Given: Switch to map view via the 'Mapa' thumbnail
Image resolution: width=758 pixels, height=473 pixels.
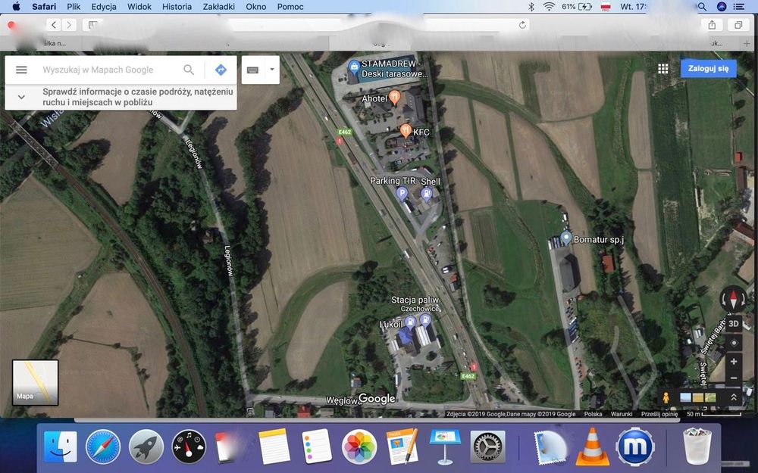Looking at the screenshot, I should pyautogui.click(x=36, y=383).
